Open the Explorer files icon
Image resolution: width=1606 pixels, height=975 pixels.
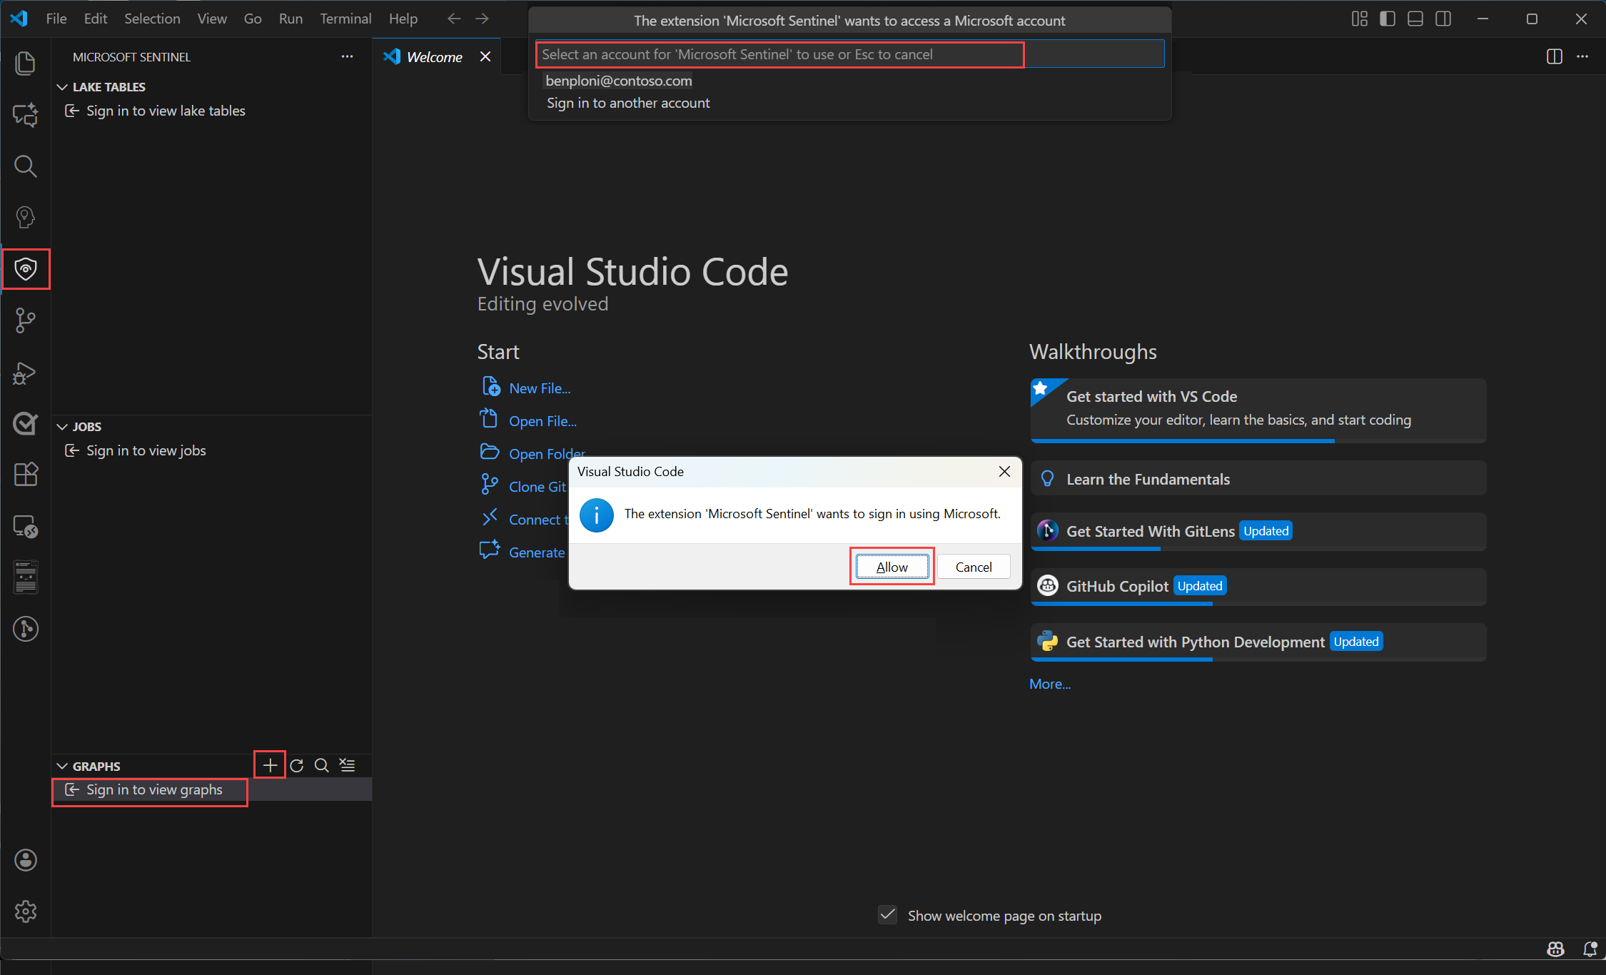coord(26,64)
